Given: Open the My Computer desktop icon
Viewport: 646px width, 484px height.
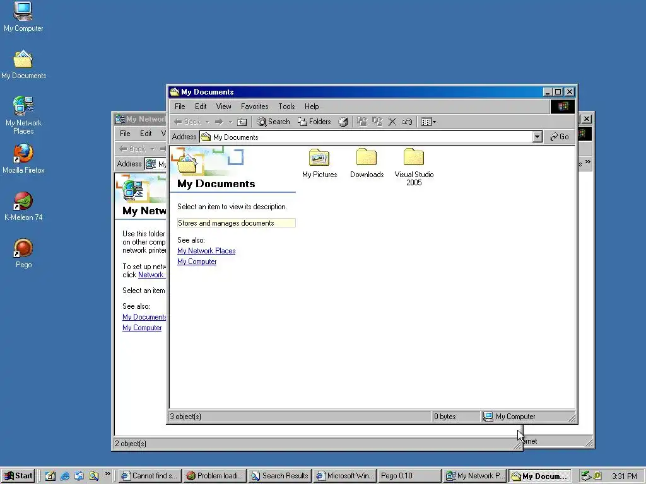Looking at the screenshot, I should click(23, 17).
